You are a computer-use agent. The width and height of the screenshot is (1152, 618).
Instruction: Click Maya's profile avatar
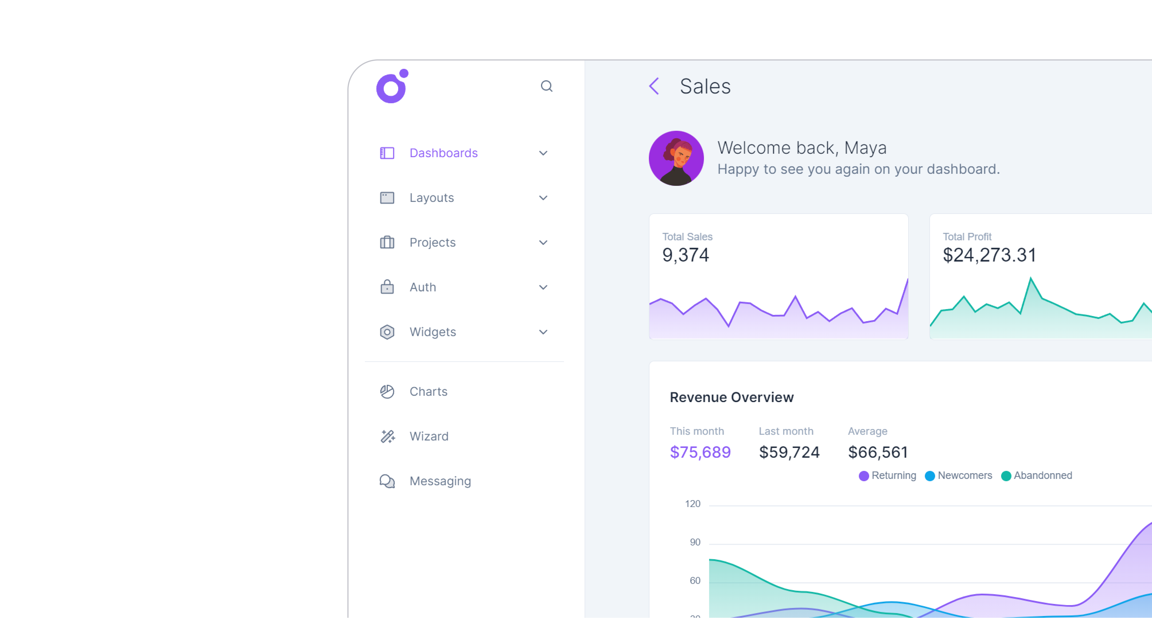tap(676, 158)
